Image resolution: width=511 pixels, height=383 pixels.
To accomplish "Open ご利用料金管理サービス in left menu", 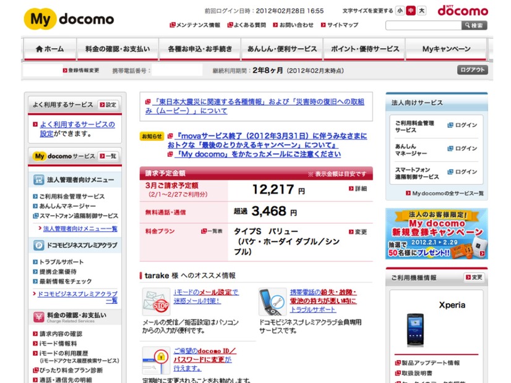I will tap(69, 196).
